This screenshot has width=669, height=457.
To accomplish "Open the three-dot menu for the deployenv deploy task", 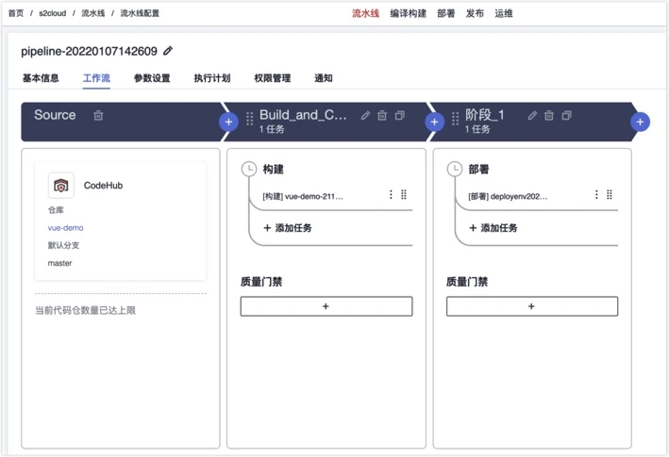I will click(x=596, y=195).
